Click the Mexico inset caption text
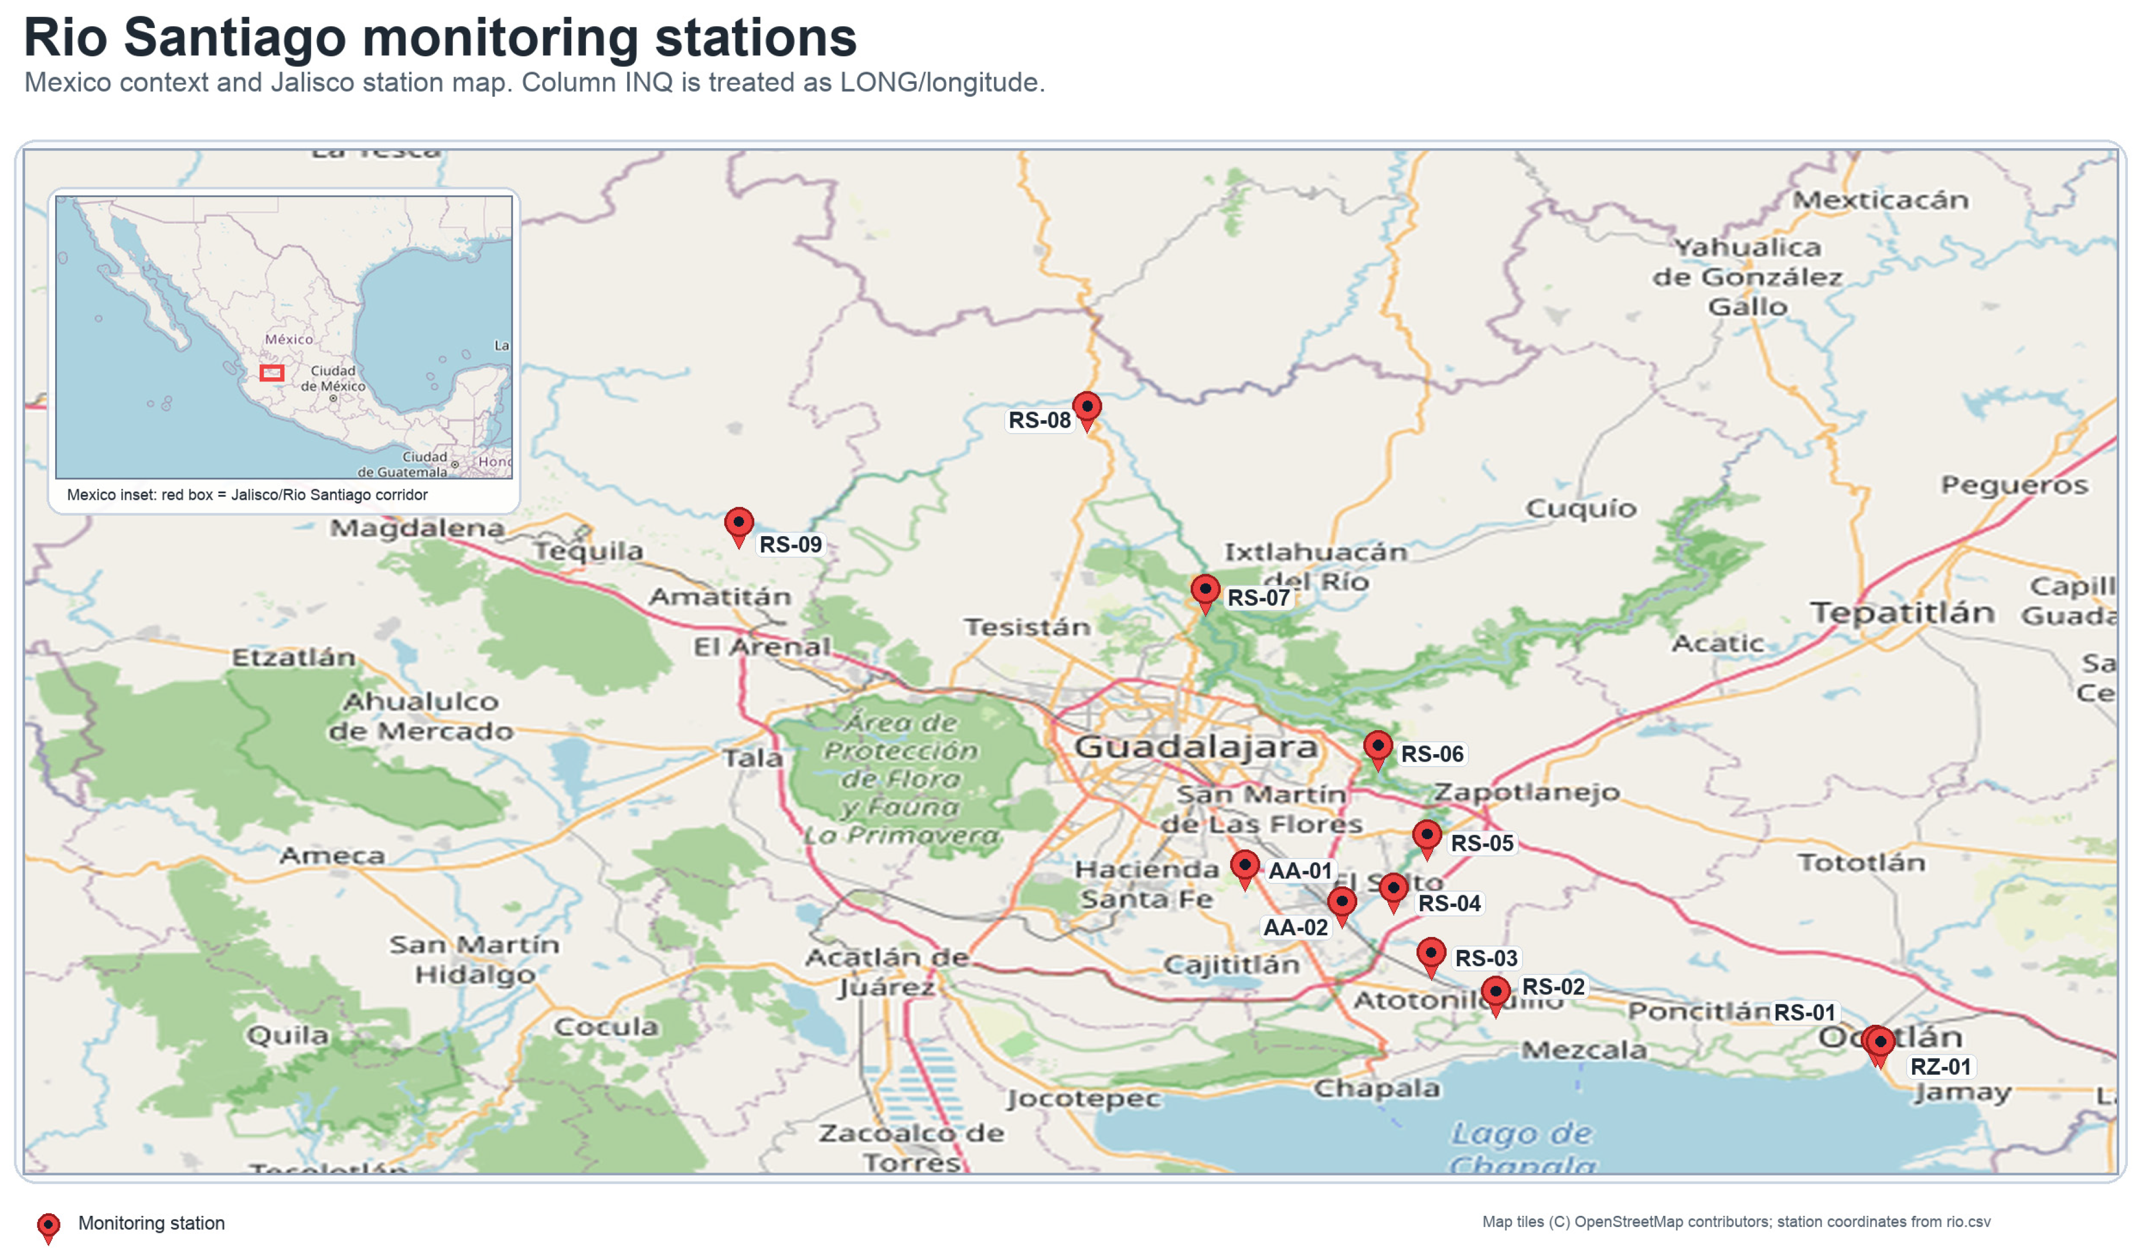 pyautogui.click(x=247, y=495)
